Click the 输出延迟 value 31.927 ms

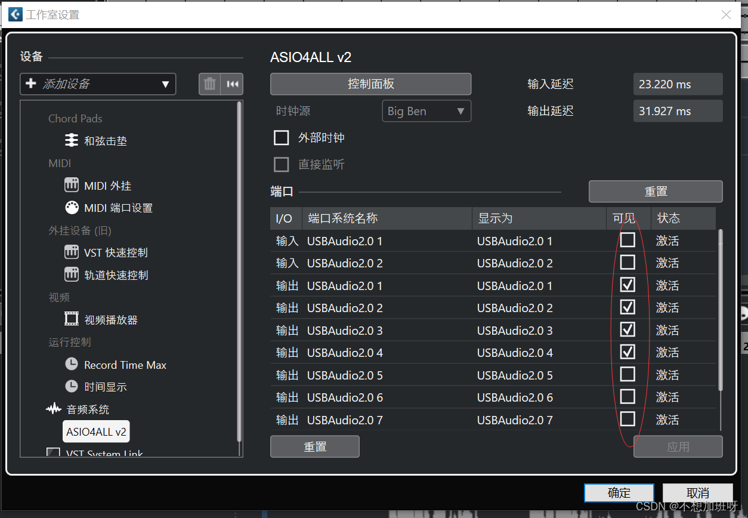[x=678, y=111]
